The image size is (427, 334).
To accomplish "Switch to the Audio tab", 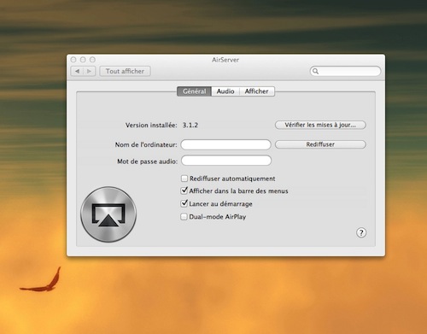I will tap(225, 91).
